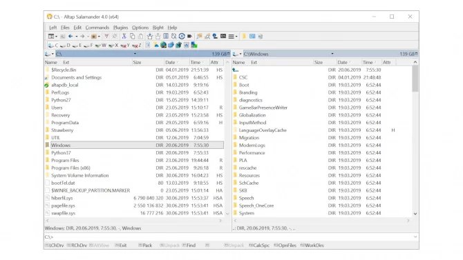463x260 pixels.
Task: Click the network drive connect toolbar icon
Action: pyautogui.click(x=215, y=37)
